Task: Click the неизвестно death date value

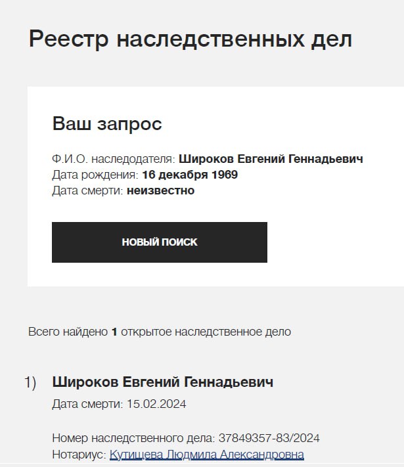Action: tap(160, 191)
